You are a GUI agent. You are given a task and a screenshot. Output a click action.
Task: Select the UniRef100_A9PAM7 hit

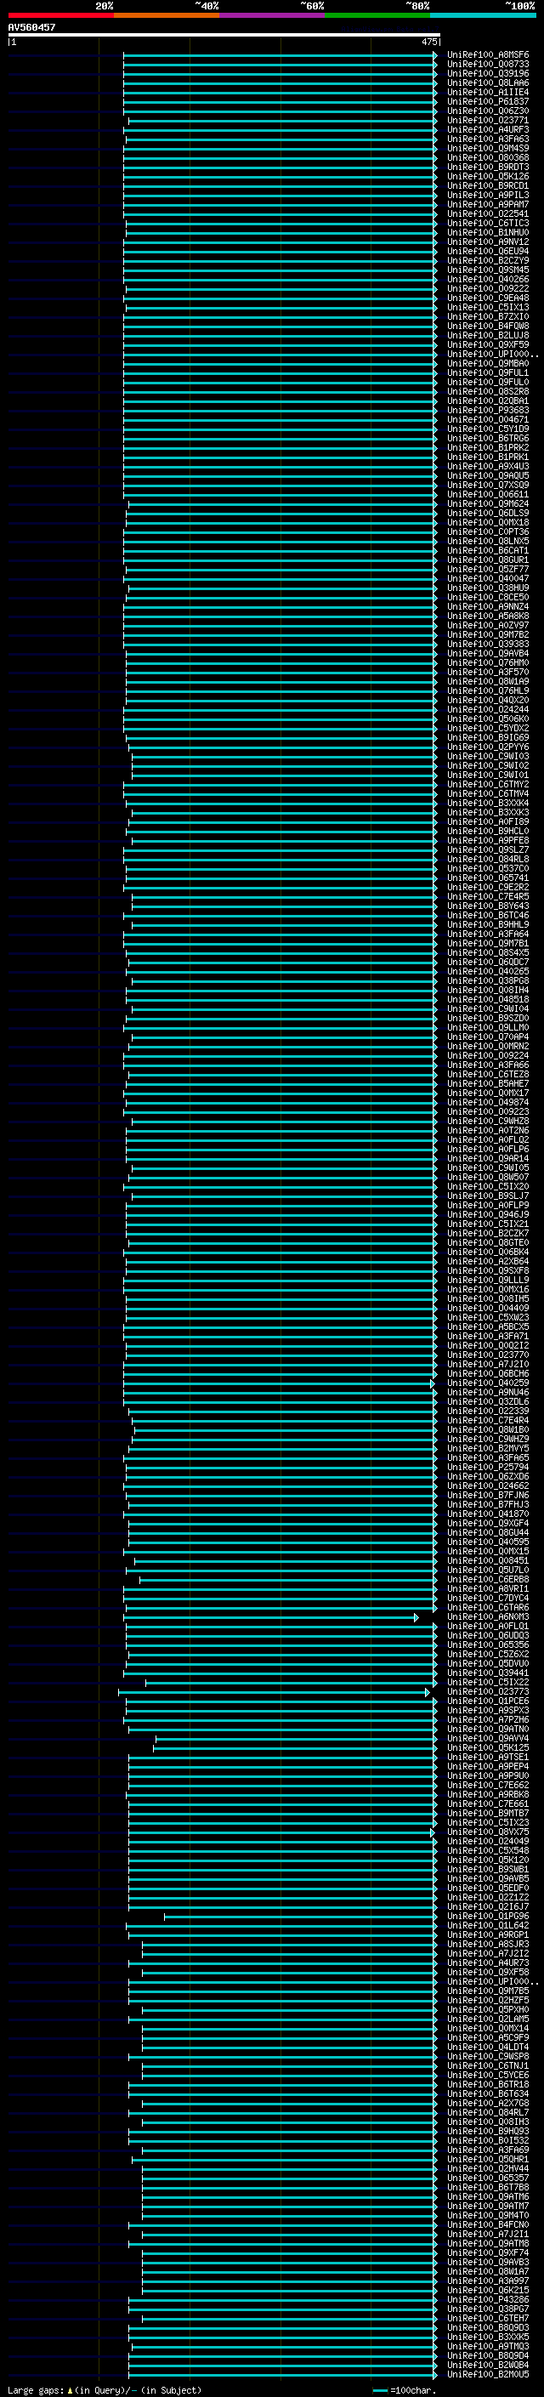pyautogui.click(x=487, y=205)
